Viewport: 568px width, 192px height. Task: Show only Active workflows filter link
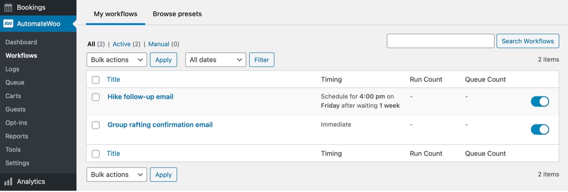121,44
